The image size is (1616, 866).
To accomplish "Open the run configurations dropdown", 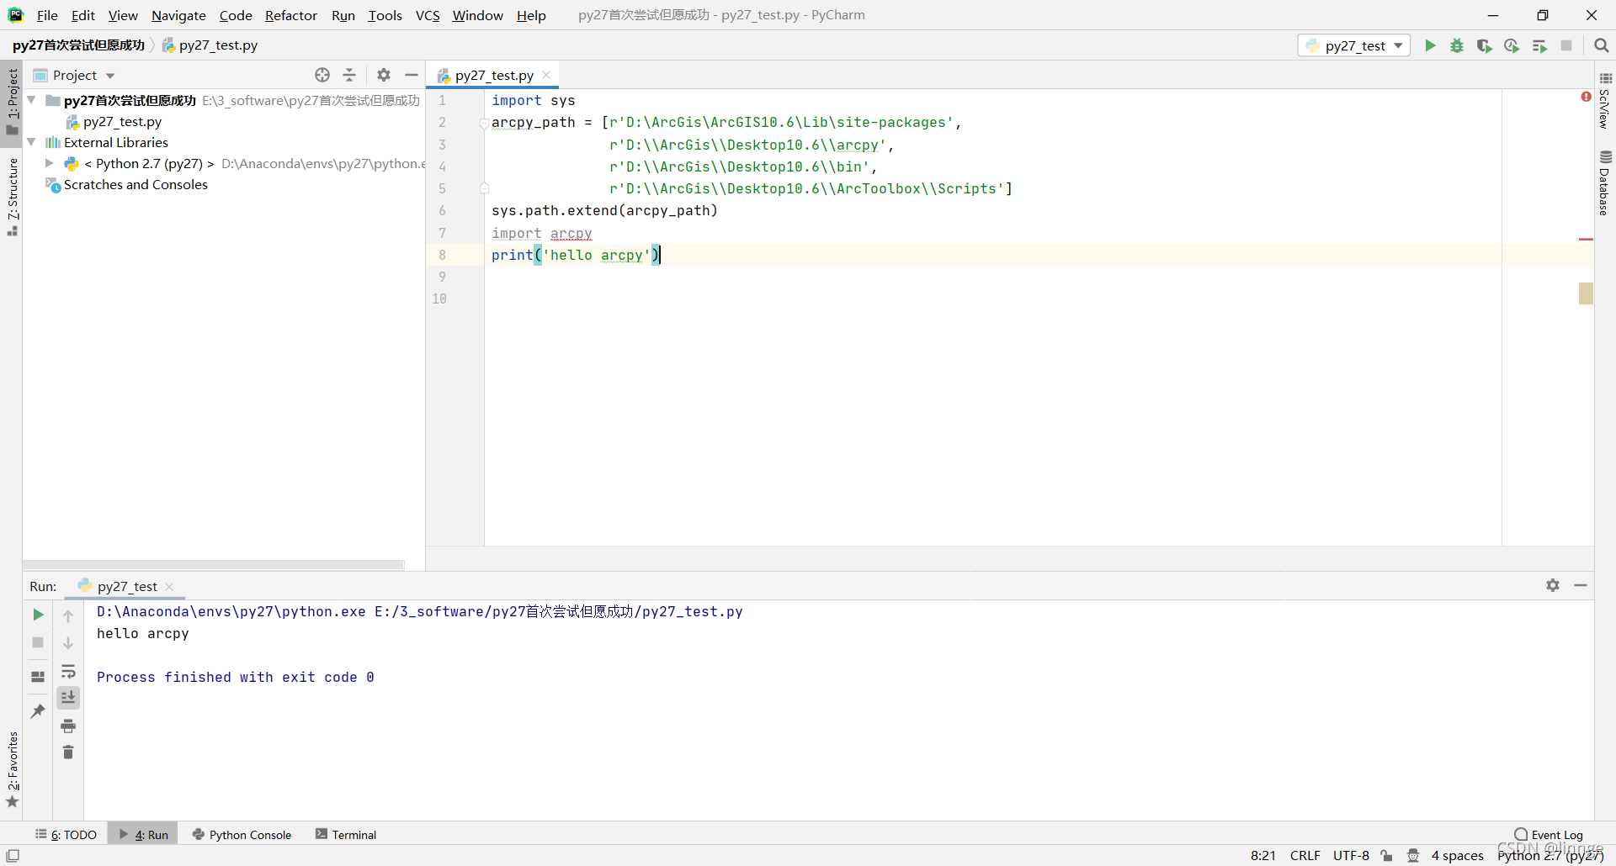I will tap(1354, 45).
